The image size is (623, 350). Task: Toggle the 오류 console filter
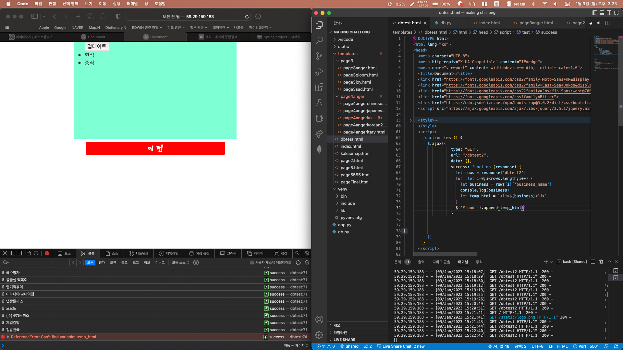coord(113,262)
